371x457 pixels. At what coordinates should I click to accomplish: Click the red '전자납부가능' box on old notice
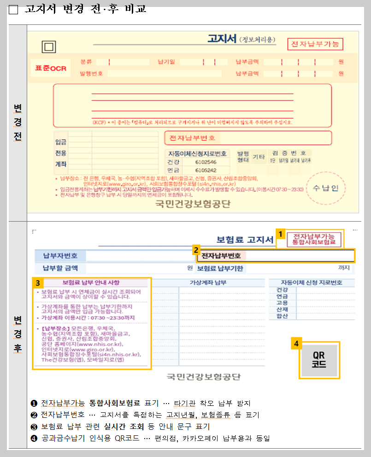(x=315, y=44)
